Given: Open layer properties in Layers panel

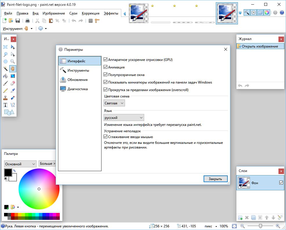Looking at the screenshot, I should [280, 218].
